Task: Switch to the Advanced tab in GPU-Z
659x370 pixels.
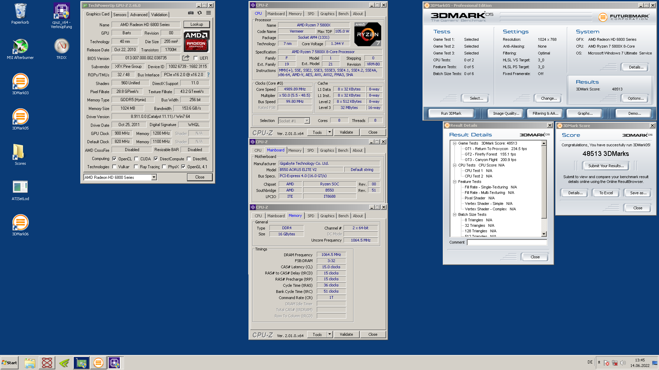Action: pyautogui.click(x=139, y=15)
